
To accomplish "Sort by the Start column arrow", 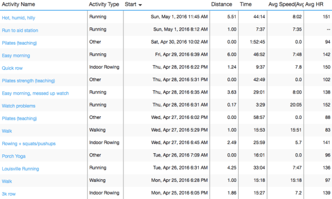I will [140, 5].
